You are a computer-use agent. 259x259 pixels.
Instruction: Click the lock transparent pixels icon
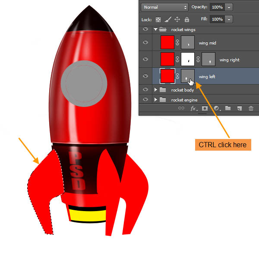(x=158, y=19)
